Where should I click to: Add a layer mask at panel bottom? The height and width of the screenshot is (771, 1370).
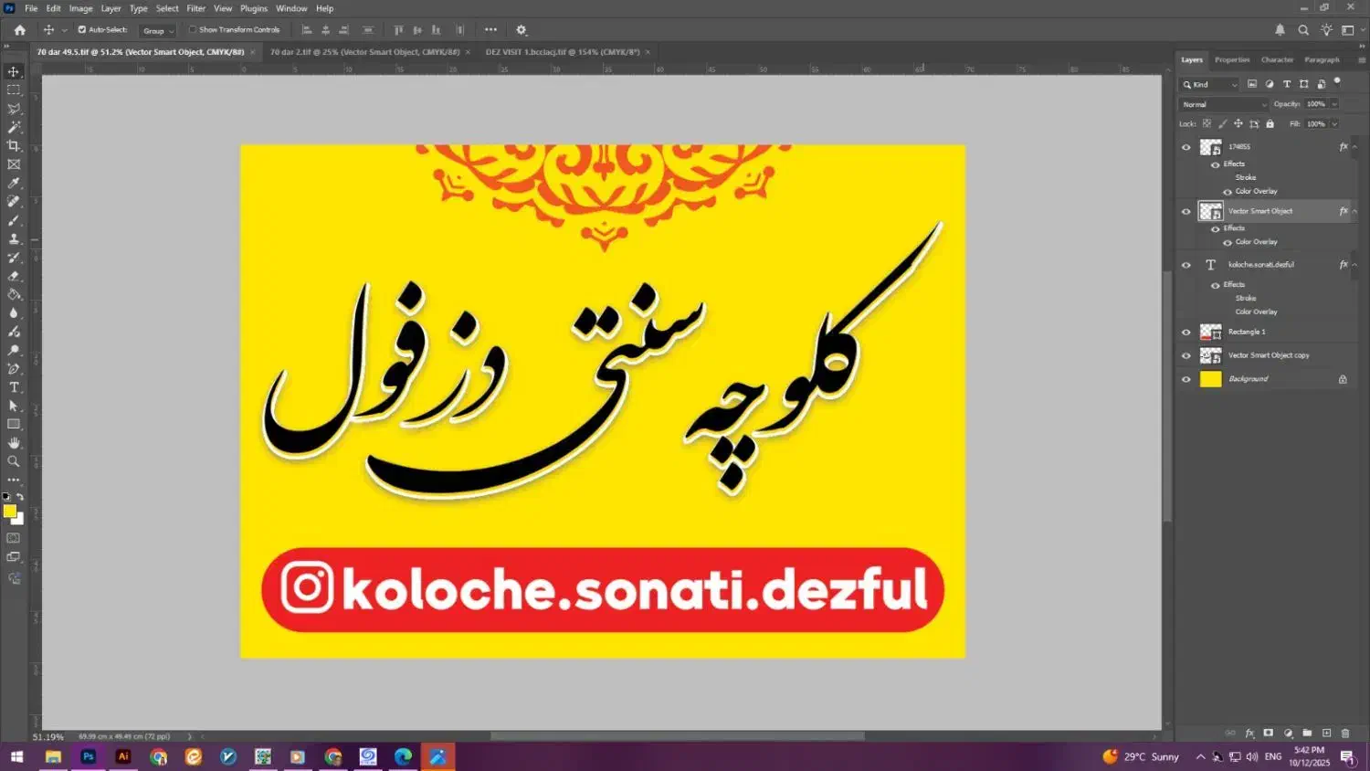pyautogui.click(x=1268, y=733)
